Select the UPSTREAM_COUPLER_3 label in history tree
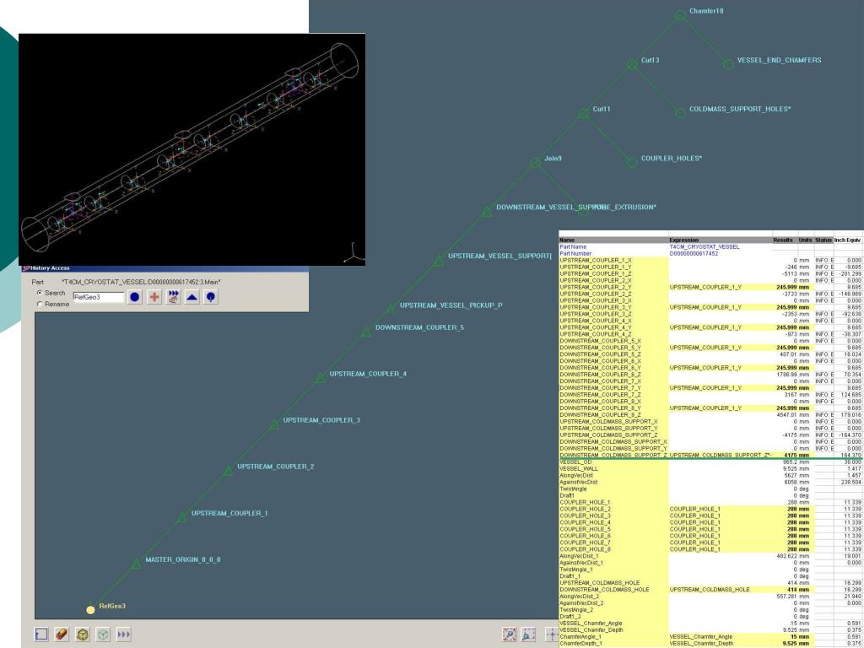 click(x=321, y=420)
